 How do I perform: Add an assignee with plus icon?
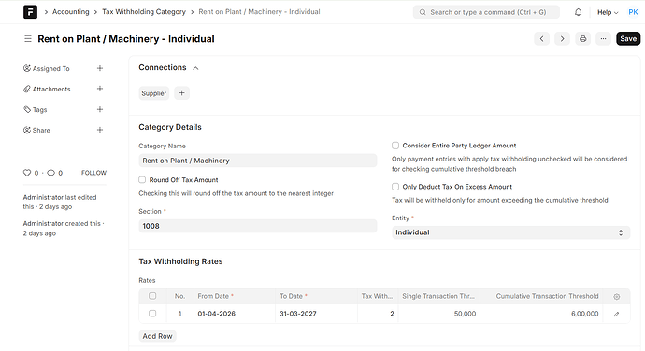pos(99,68)
